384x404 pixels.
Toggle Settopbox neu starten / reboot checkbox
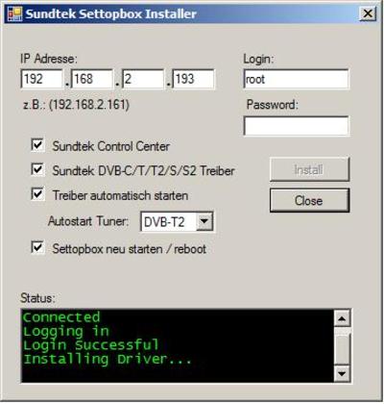[x=37, y=247]
